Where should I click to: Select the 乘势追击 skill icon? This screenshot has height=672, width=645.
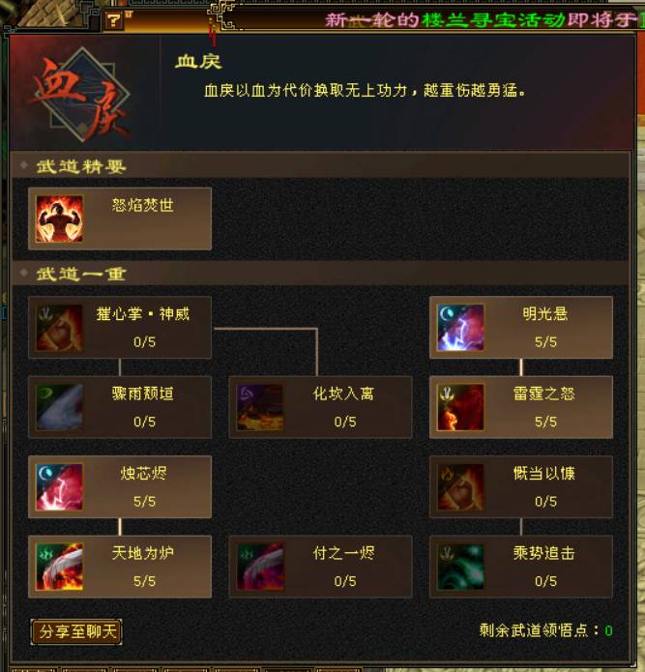[460, 567]
